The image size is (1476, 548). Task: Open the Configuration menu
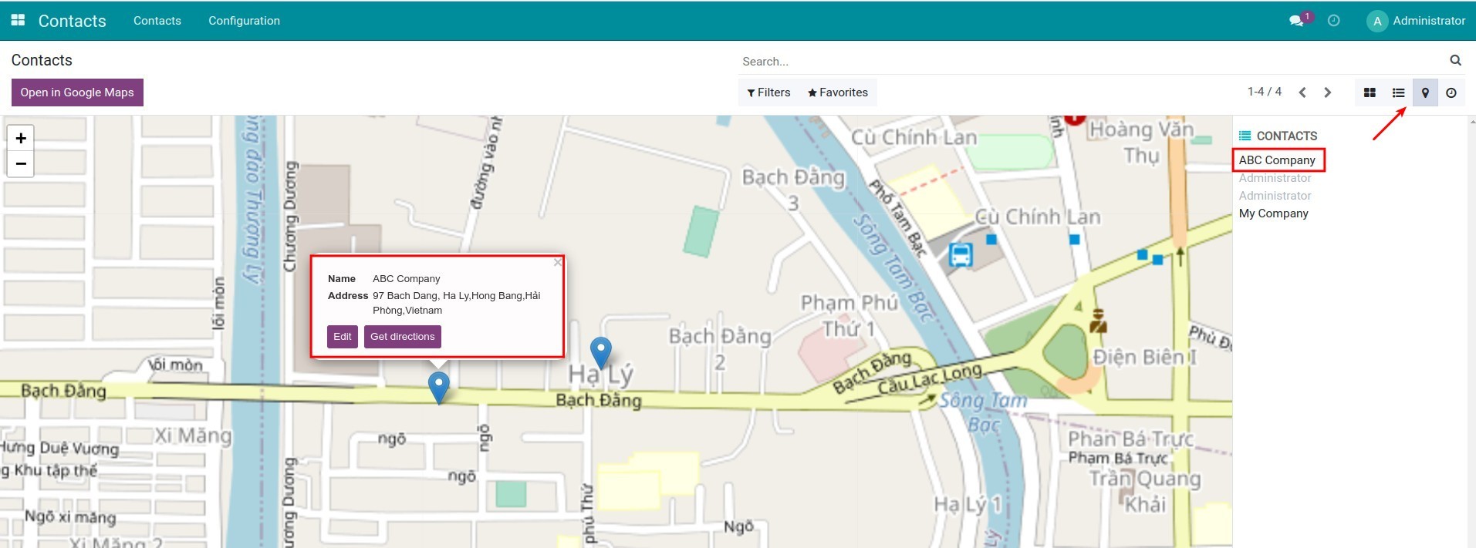244,21
